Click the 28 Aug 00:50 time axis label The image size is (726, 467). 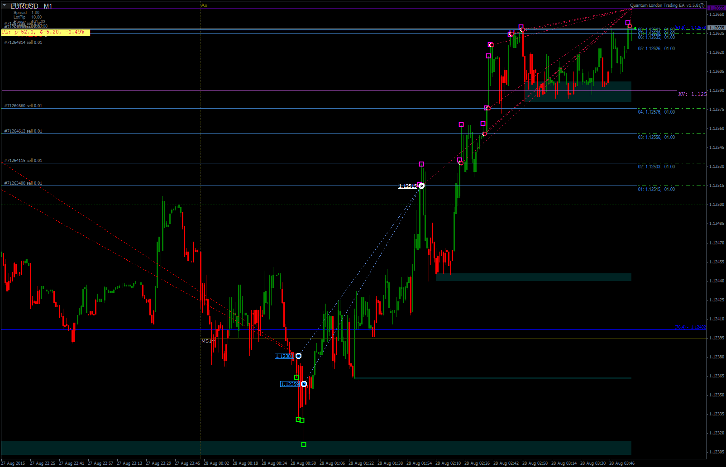(x=303, y=463)
